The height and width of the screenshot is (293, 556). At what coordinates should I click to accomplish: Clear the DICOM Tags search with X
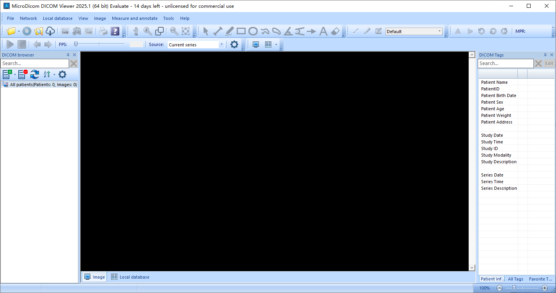tap(538, 64)
